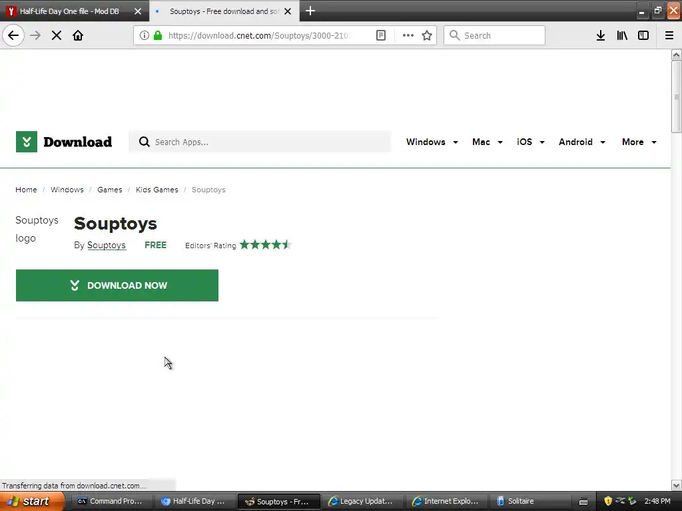
Task: Click the Souptoys breadcrumb text
Action: pyautogui.click(x=208, y=190)
